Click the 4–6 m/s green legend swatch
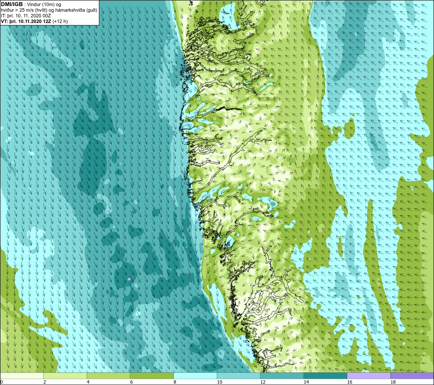This screenshot has width=434, height=385. coord(108,376)
